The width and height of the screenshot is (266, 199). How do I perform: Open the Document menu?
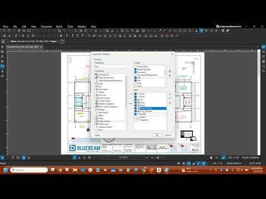click(x=46, y=27)
